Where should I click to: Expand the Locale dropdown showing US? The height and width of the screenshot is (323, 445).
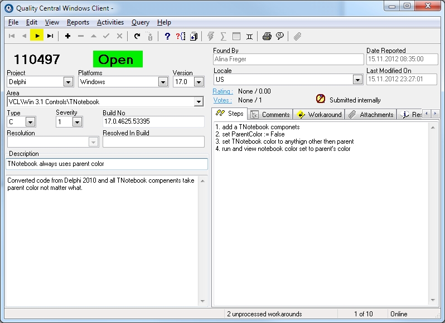[x=357, y=80]
